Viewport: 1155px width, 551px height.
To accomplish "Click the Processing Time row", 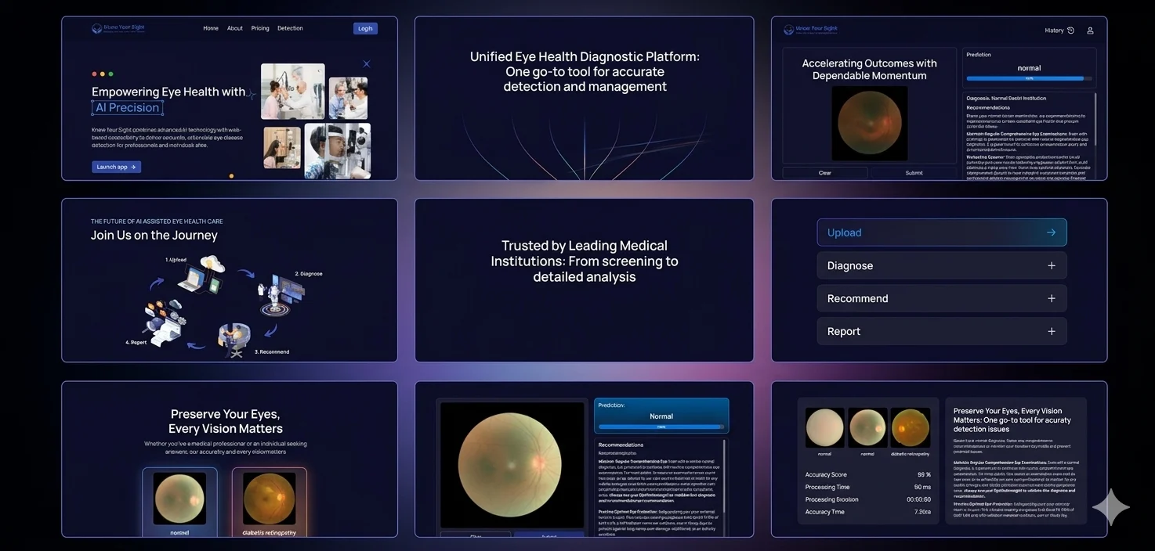I will coord(868,488).
